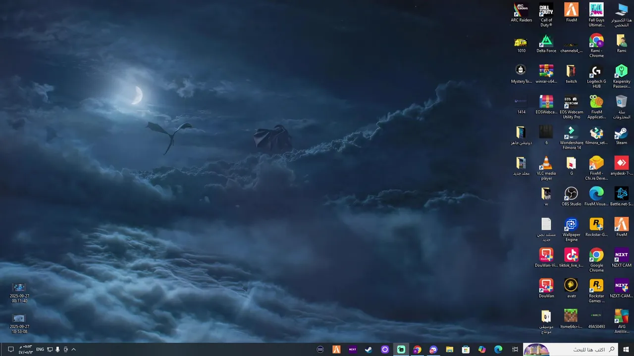
Task: Switch the ENG input language indicator
Action: [x=40, y=350]
